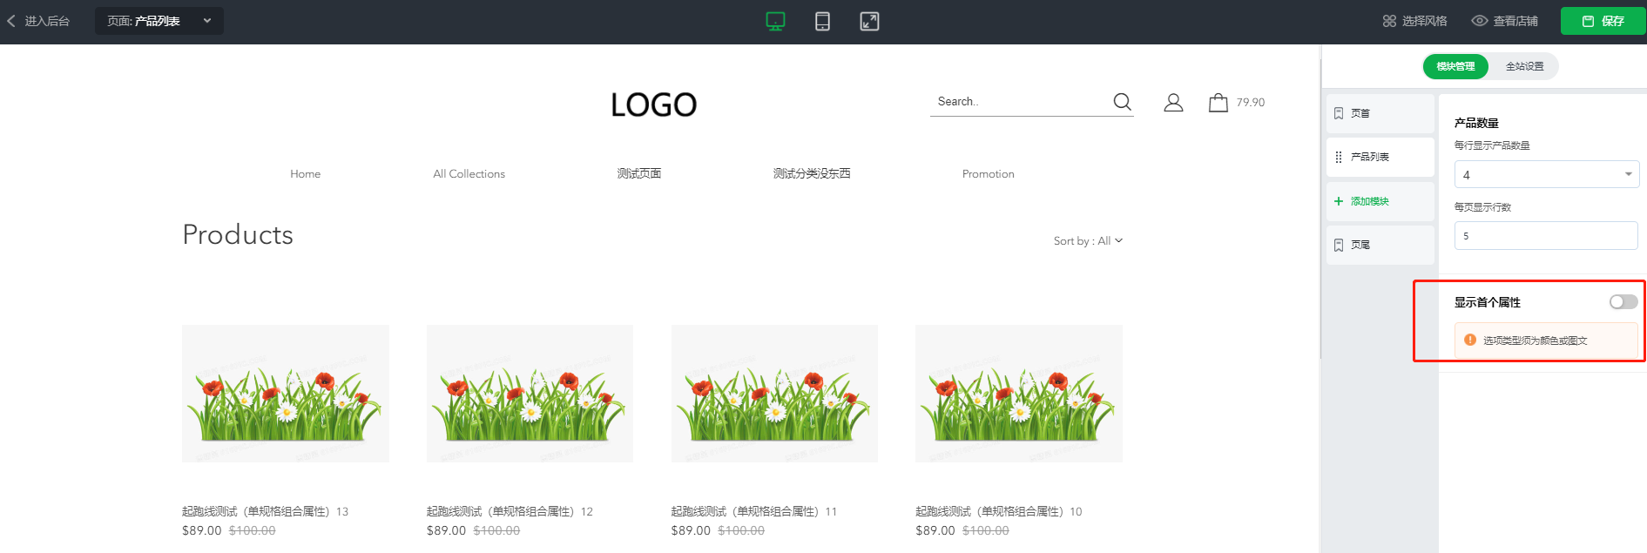
Task: Click 查看店铺 eye icon
Action: click(x=1479, y=21)
